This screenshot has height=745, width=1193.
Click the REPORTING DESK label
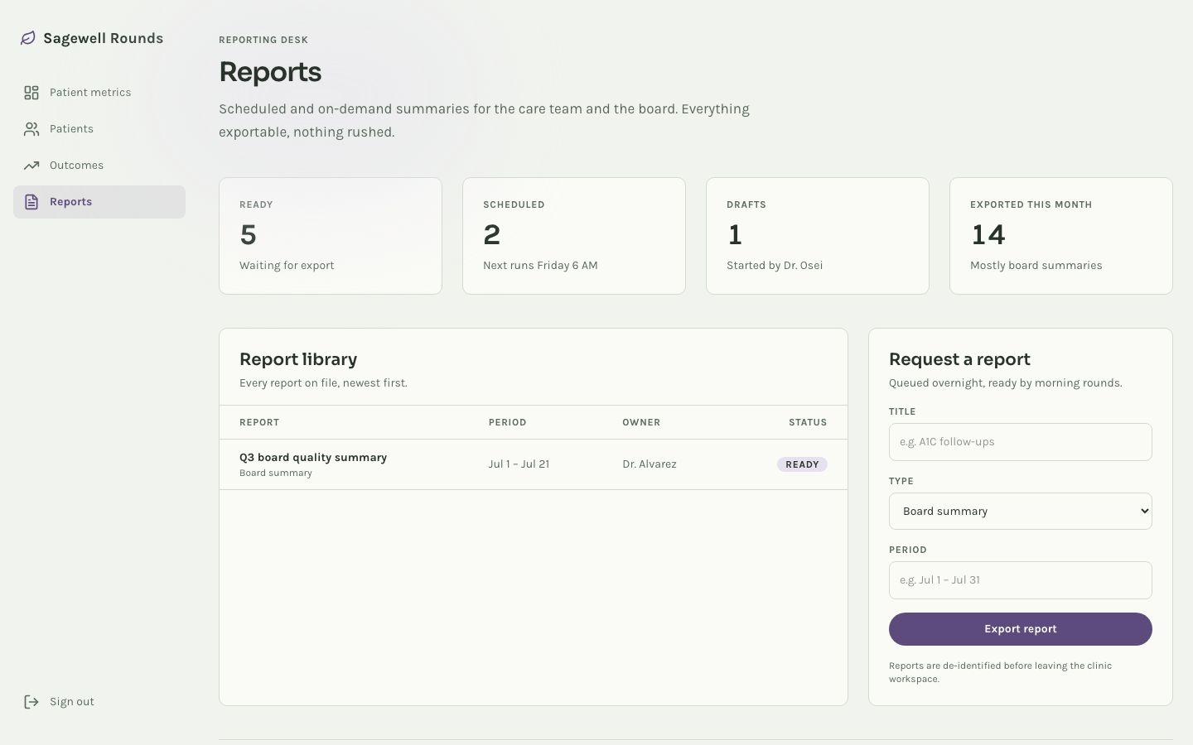click(x=263, y=40)
